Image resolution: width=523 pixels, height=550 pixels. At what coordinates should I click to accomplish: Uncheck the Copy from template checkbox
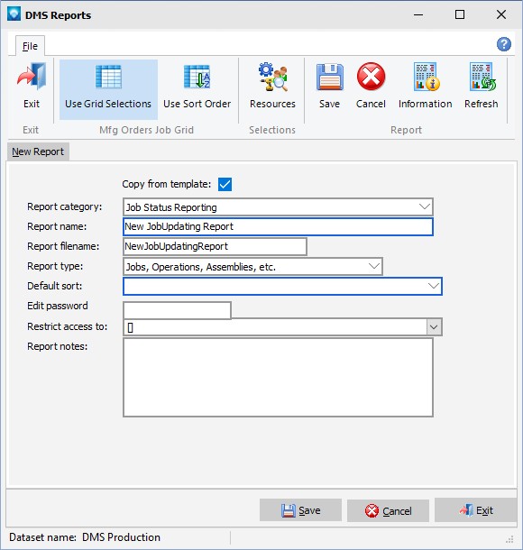coord(225,184)
